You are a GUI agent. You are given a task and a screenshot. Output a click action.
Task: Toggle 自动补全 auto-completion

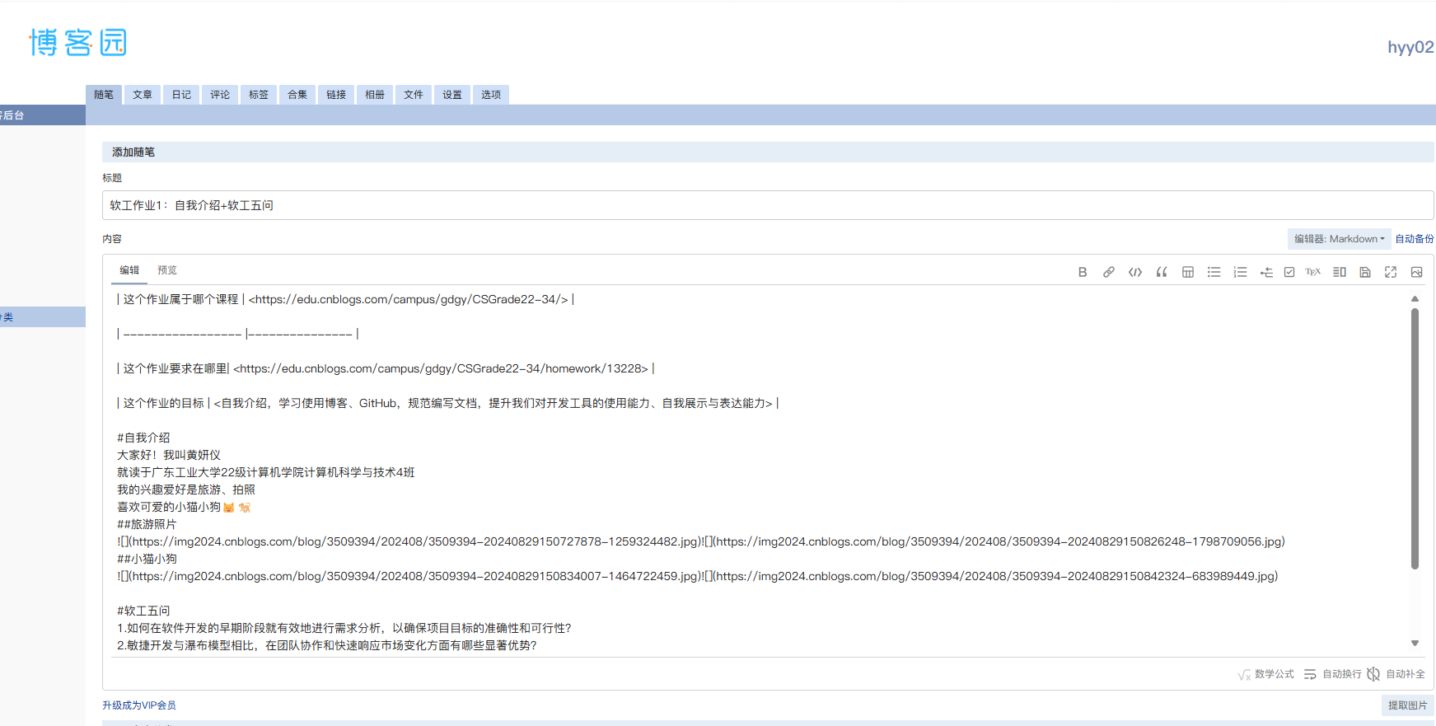(x=1396, y=674)
